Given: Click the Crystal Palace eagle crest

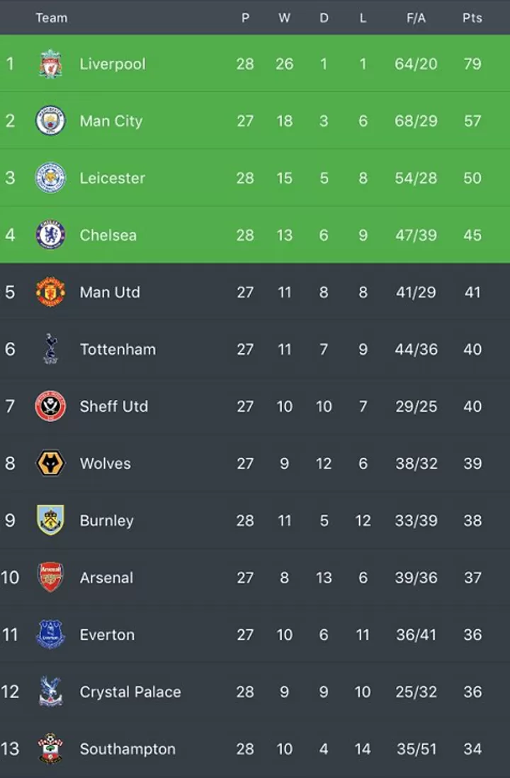Looking at the screenshot, I should point(51,691).
